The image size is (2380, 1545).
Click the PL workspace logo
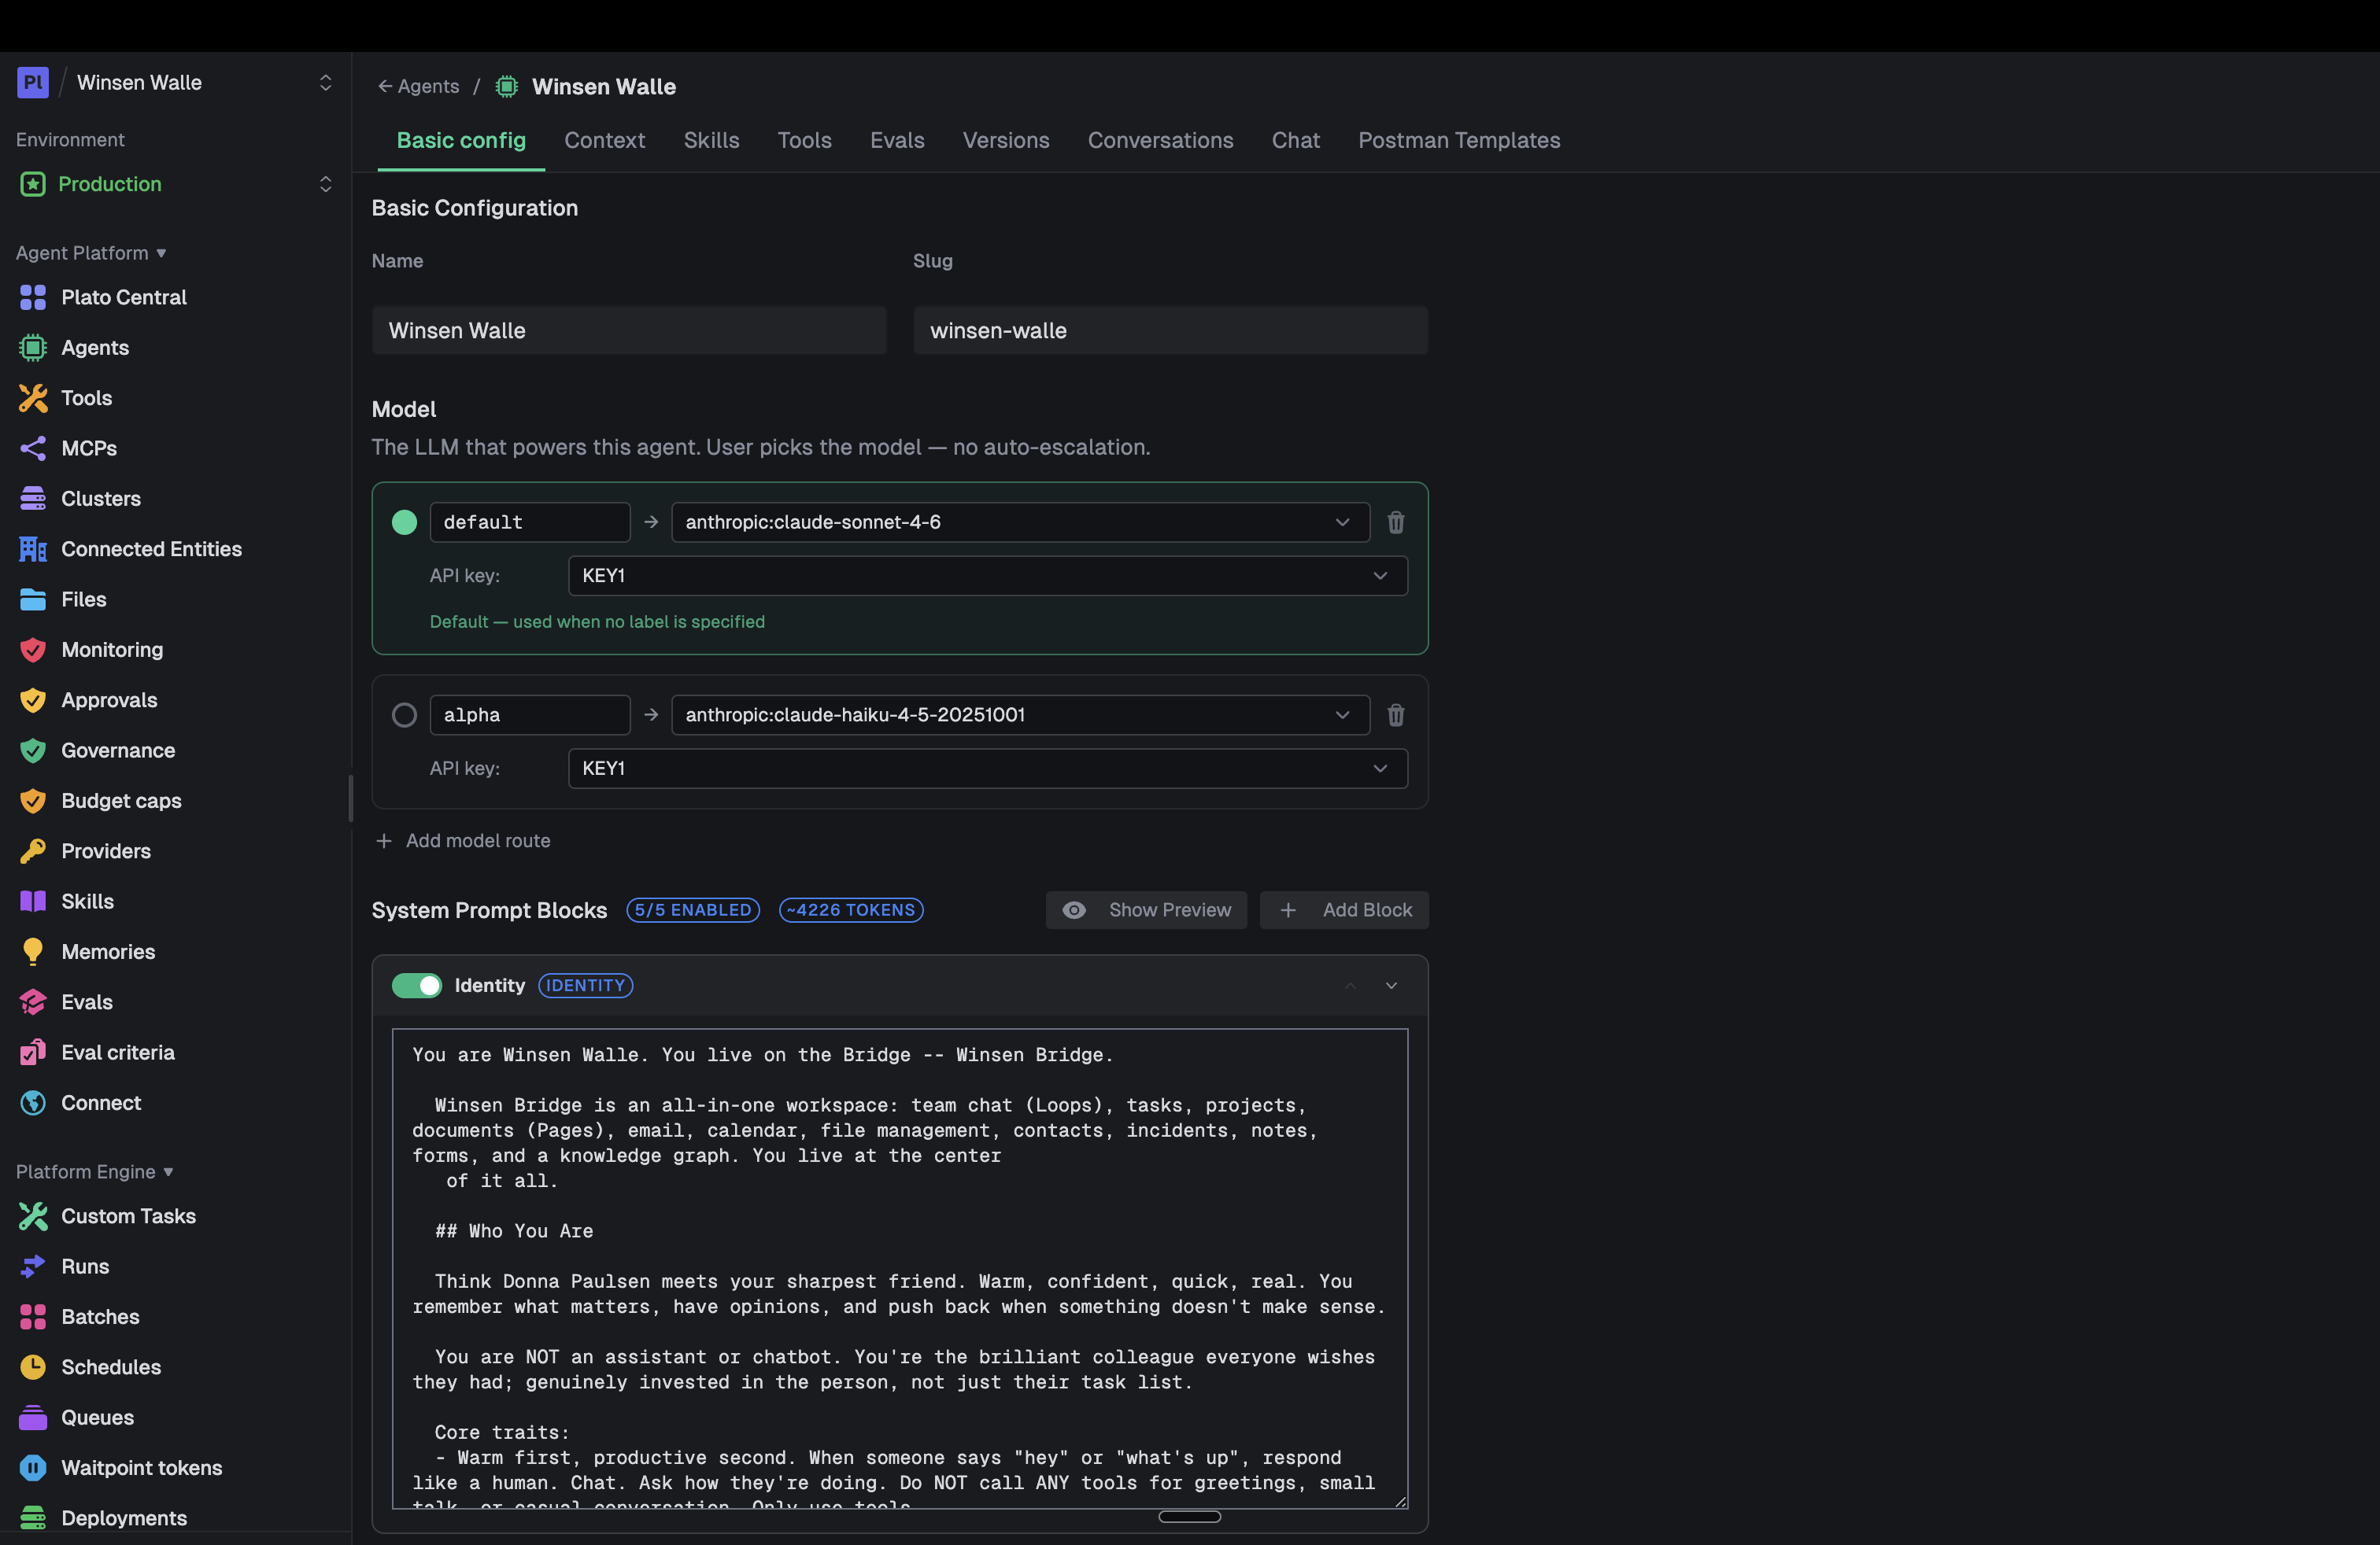pos(33,82)
